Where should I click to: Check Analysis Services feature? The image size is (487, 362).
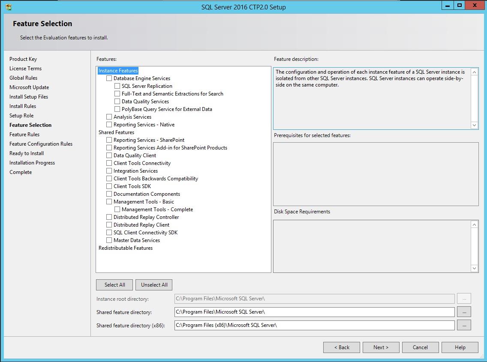(x=109, y=117)
